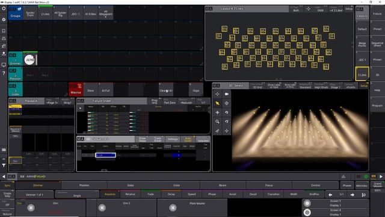
Task: Switch to the Color feature group tab
Action: click(x=176, y=186)
